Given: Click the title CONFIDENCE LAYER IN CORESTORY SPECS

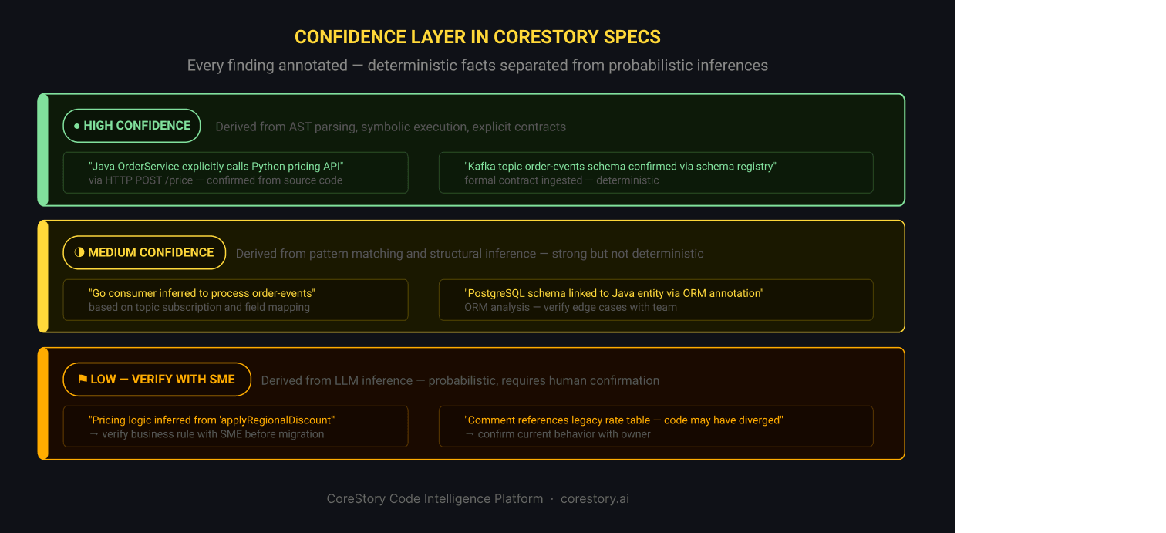Looking at the screenshot, I should click(477, 37).
